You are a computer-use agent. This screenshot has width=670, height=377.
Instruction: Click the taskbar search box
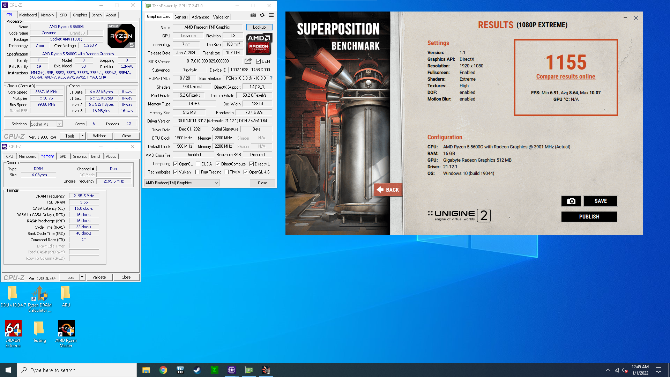[x=77, y=370]
